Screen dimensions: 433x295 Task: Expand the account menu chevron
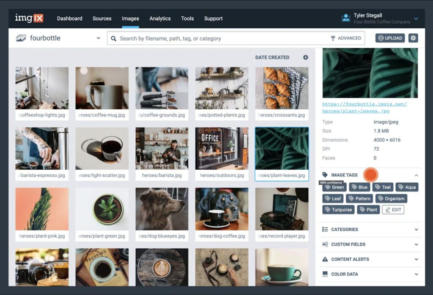pyautogui.click(x=416, y=19)
